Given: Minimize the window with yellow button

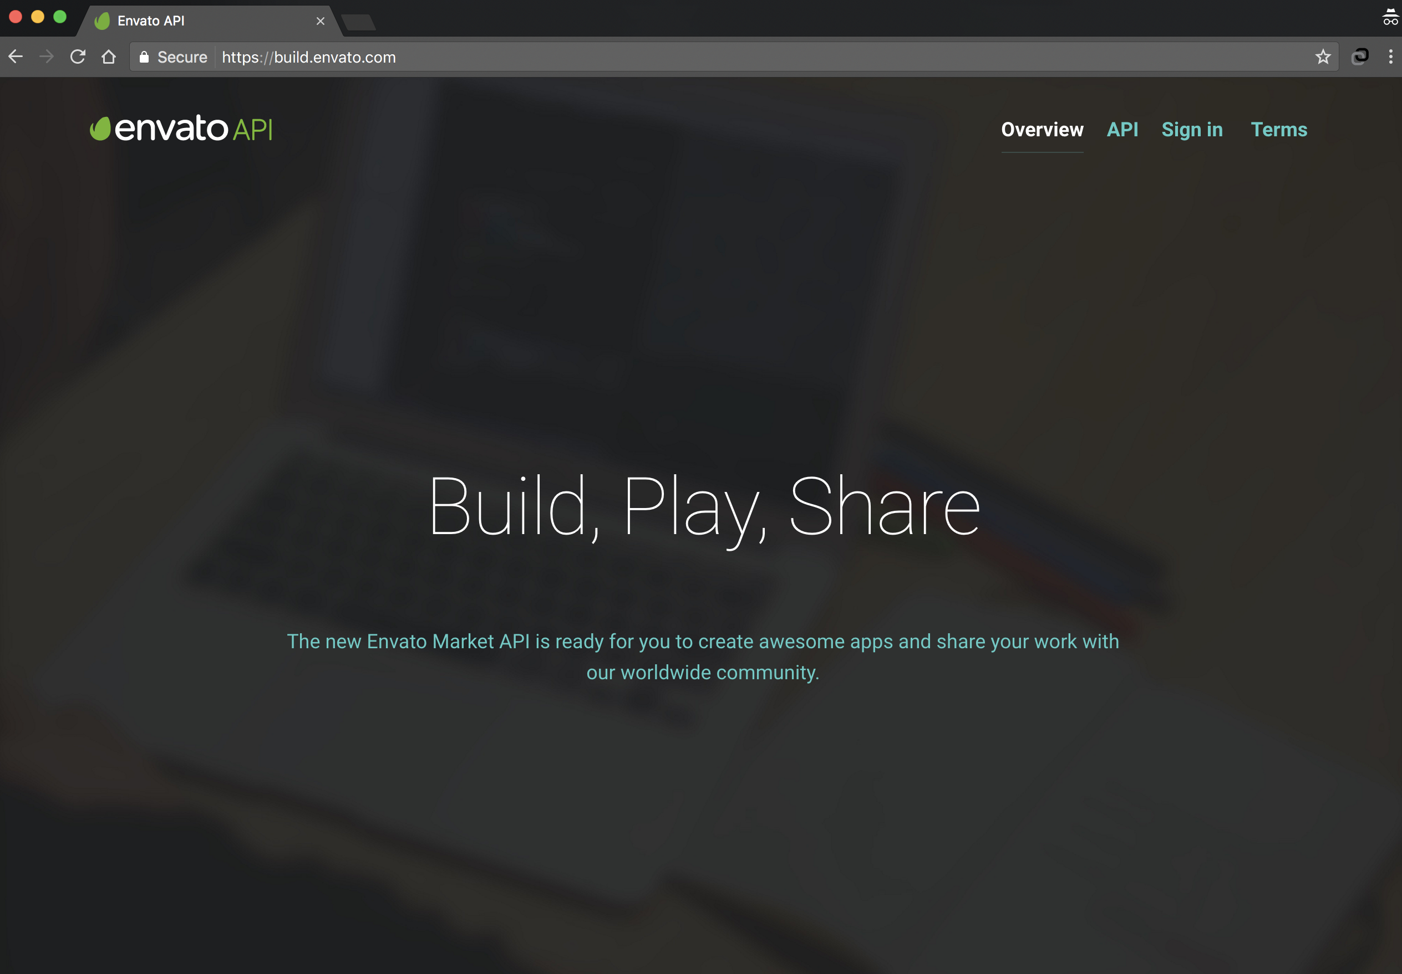Looking at the screenshot, I should point(38,17).
